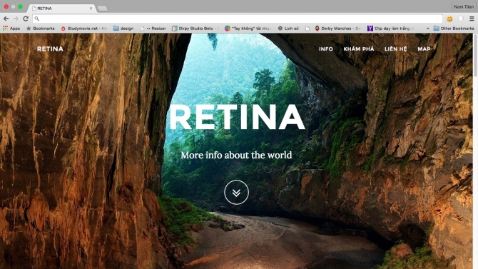
Task: Open the Lịch sử bookmark
Action: point(288,29)
